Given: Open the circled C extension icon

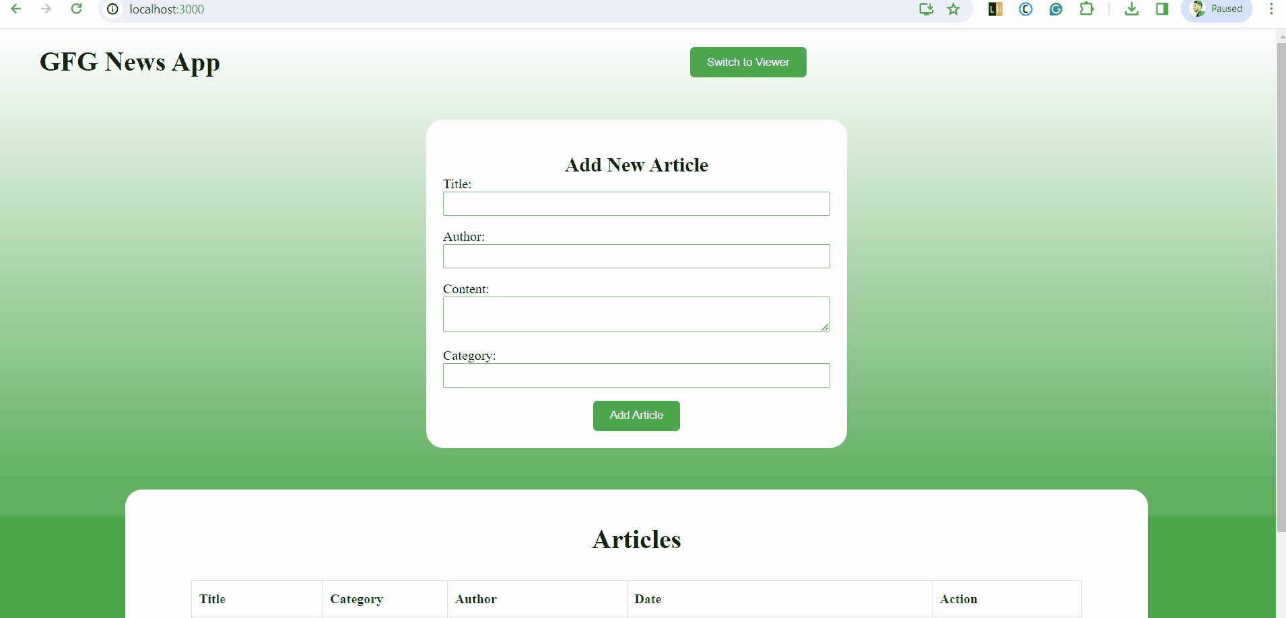Looking at the screenshot, I should point(1025,9).
